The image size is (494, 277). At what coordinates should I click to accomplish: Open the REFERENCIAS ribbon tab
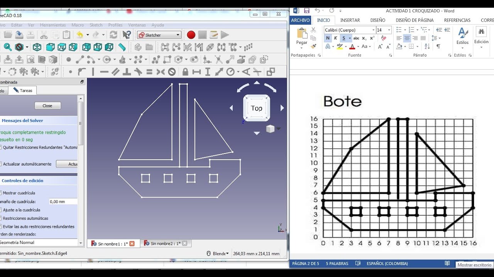pyautogui.click(x=457, y=20)
